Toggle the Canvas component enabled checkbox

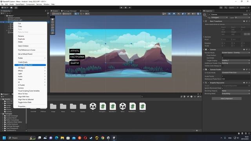coord(208,50)
